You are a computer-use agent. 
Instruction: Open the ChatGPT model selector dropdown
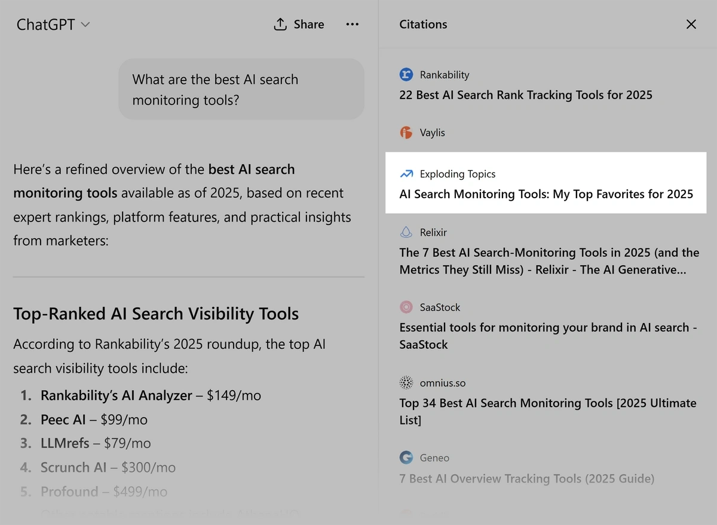53,24
